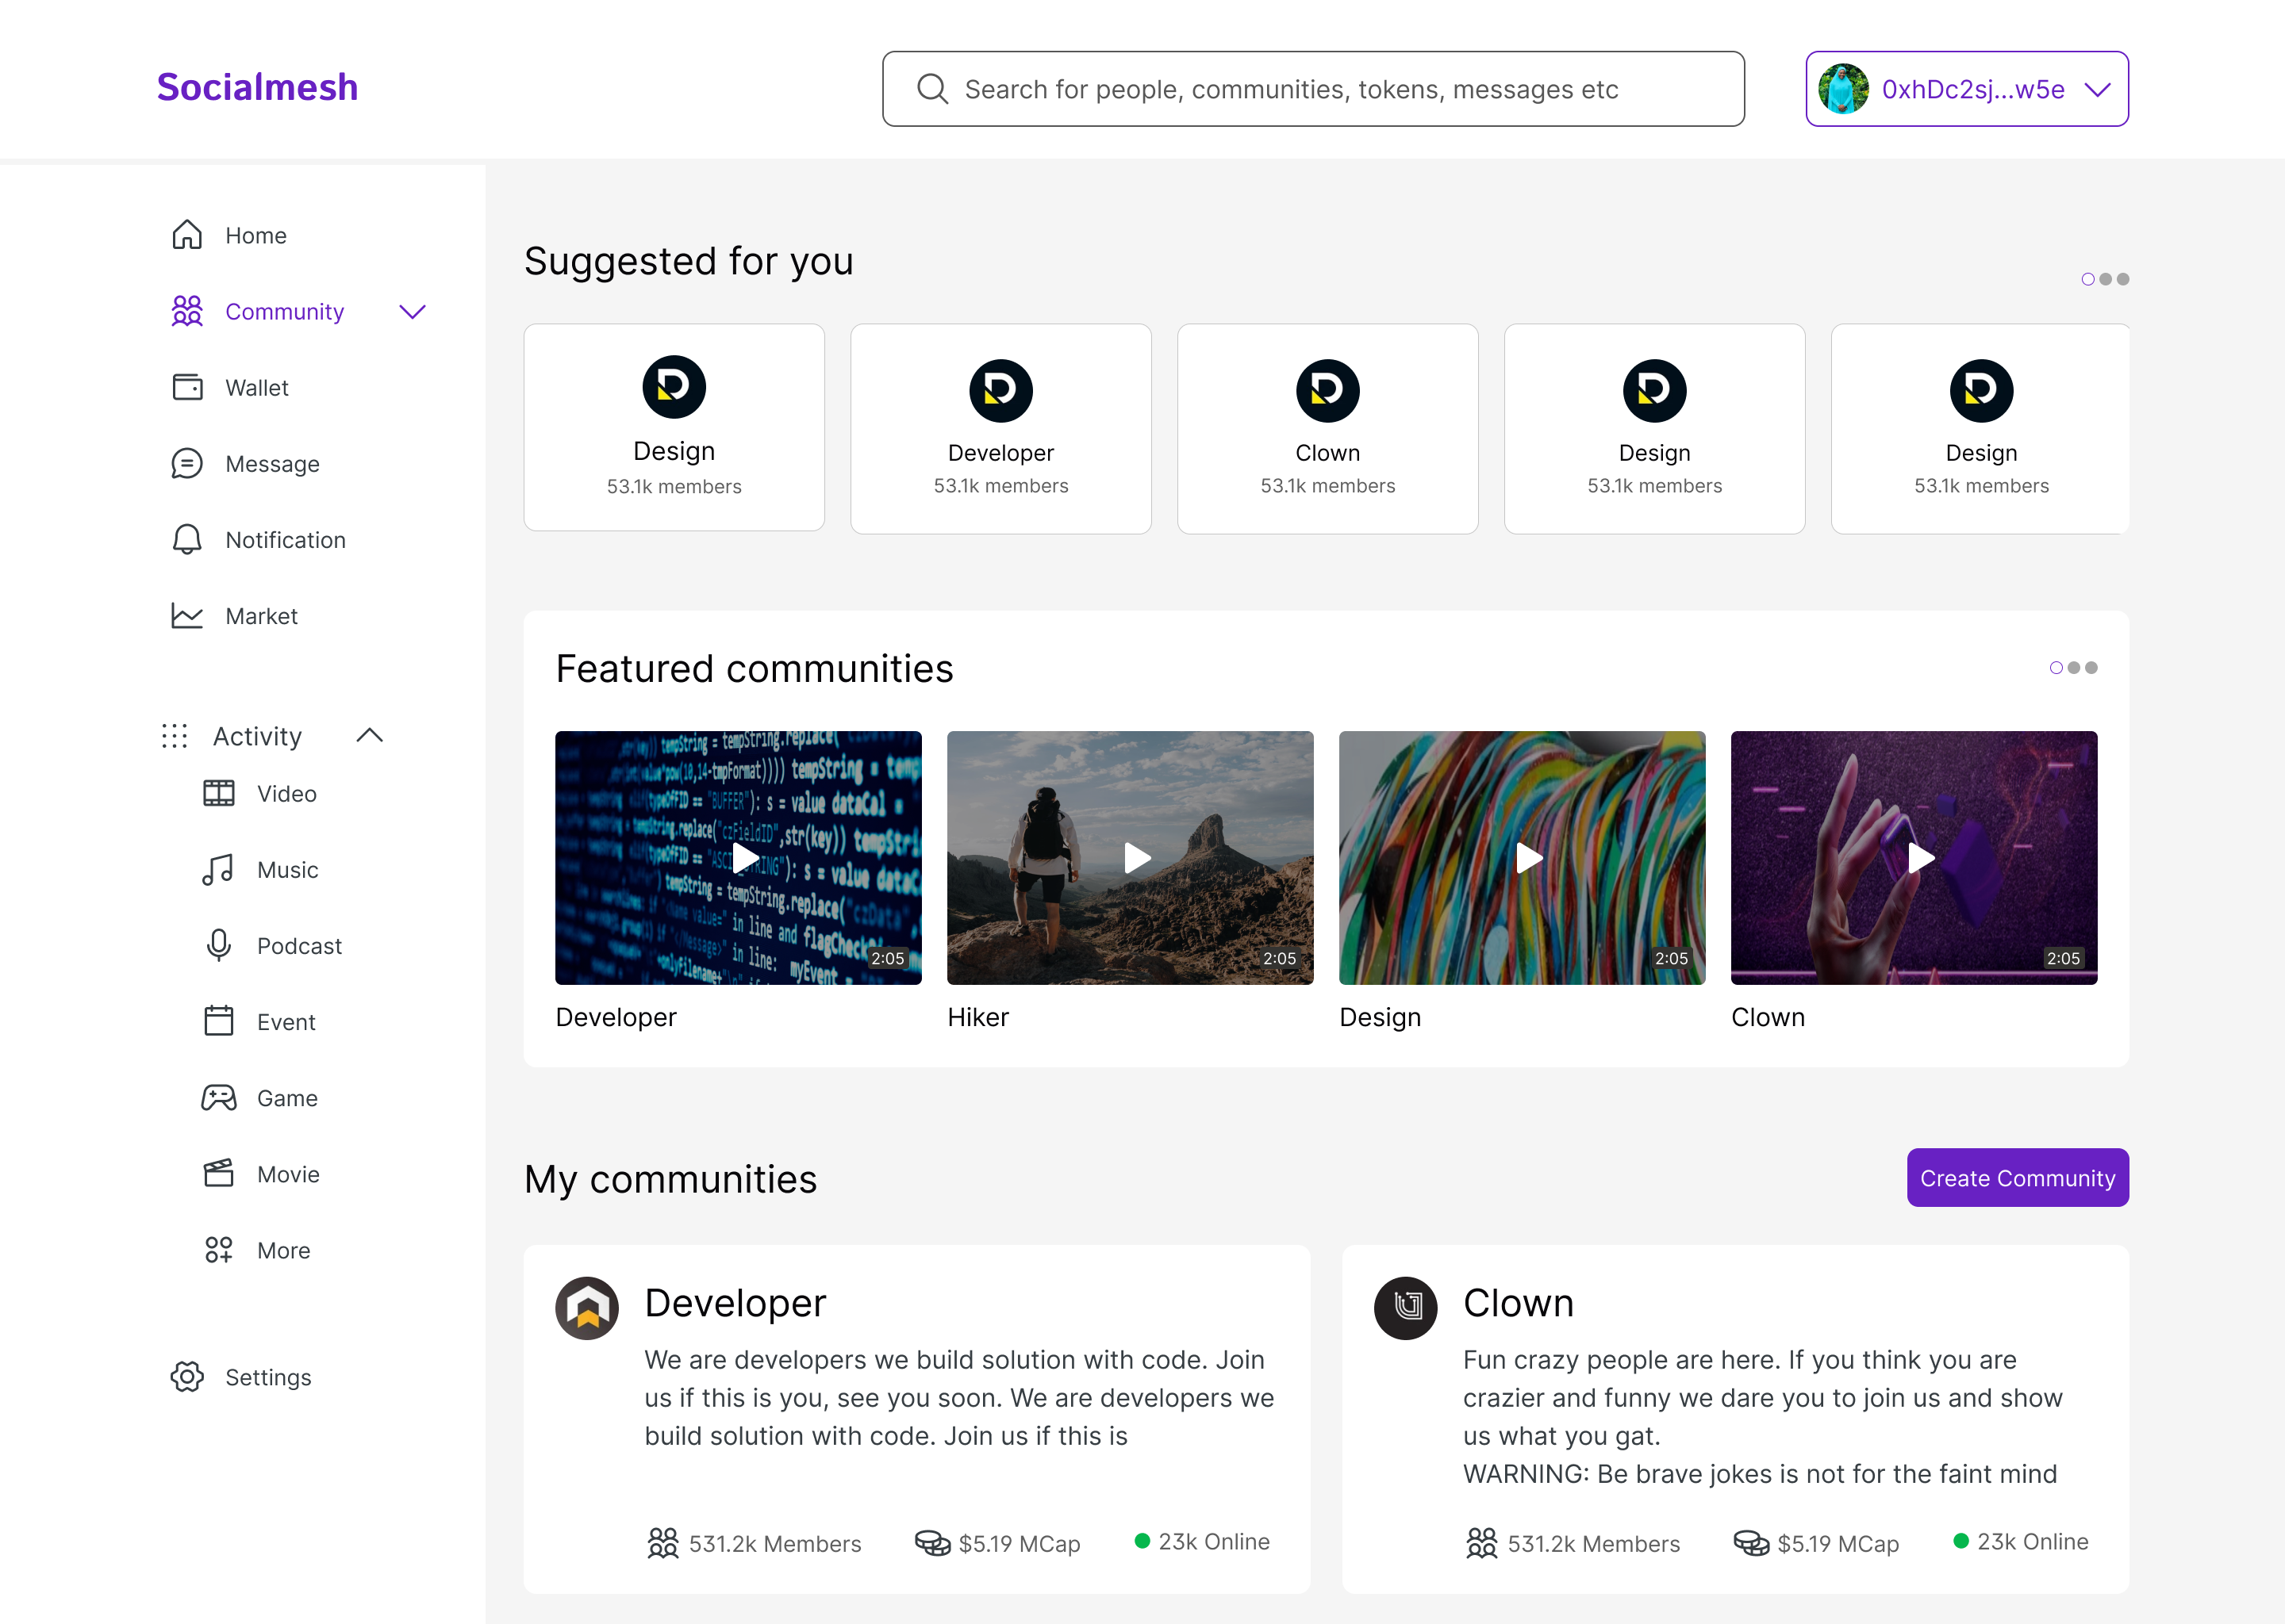Viewport: 2285px width, 1624px height.
Task: Open Music in Activity menu
Action: (x=287, y=870)
